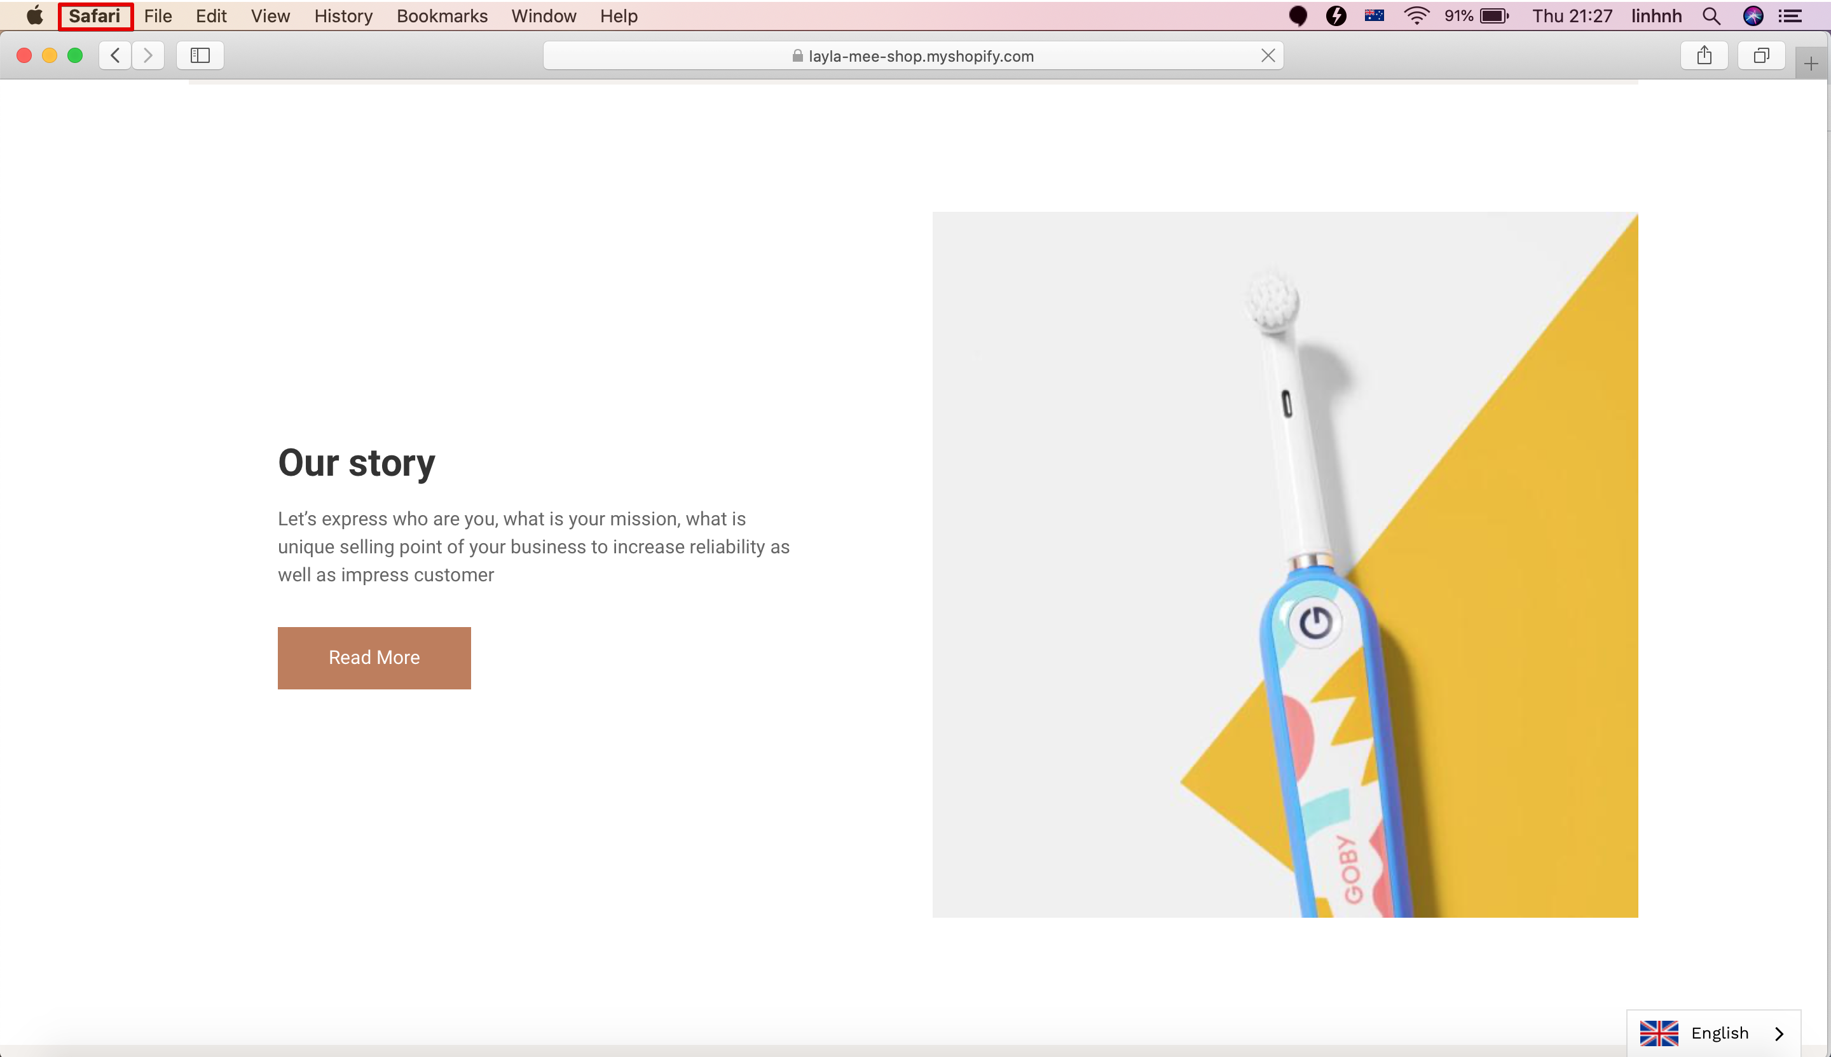Open the Window menu
The width and height of the screenshot is (1831, 1057).
544,16
